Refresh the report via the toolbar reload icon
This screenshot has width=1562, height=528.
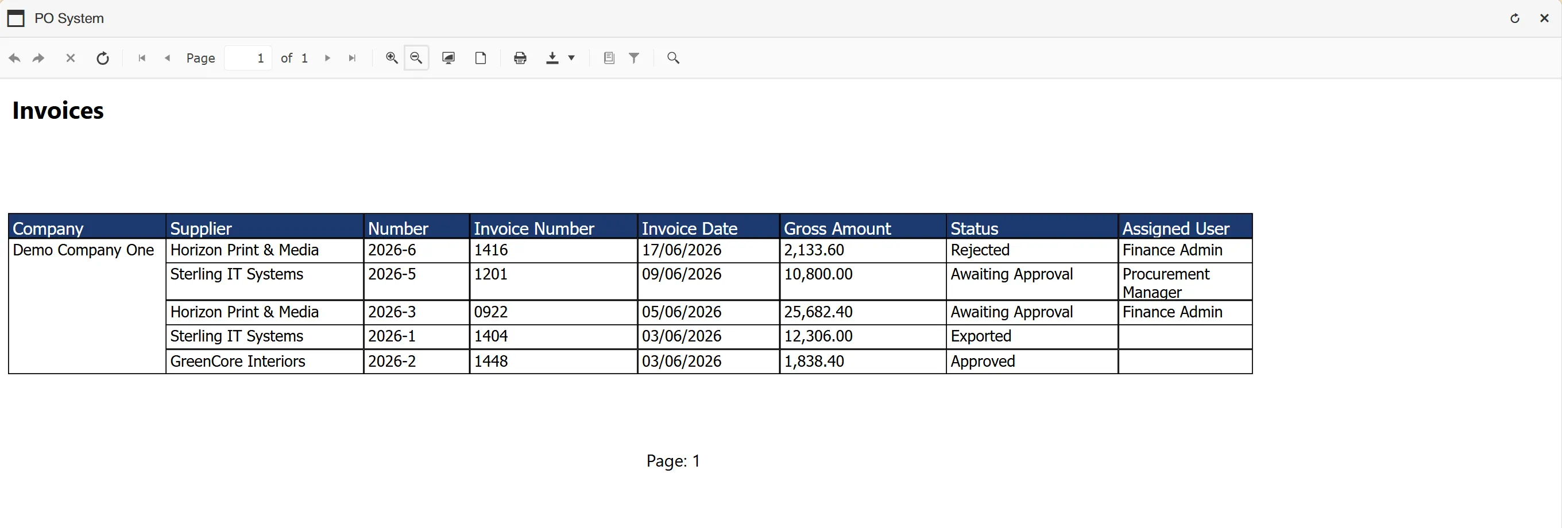click(x=103, y=58)
